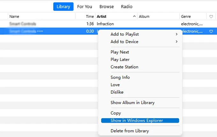Screen dimensions: 217x137
Task: Switch to the Library tab
Action: click(x=63, y=7)
